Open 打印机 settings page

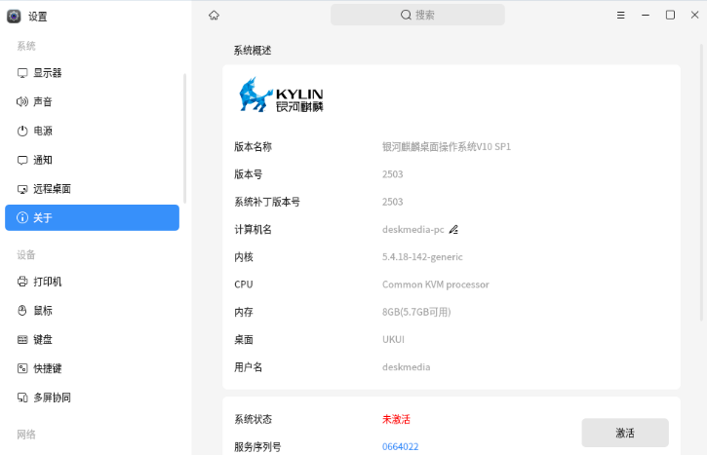(x=92, y=282)
